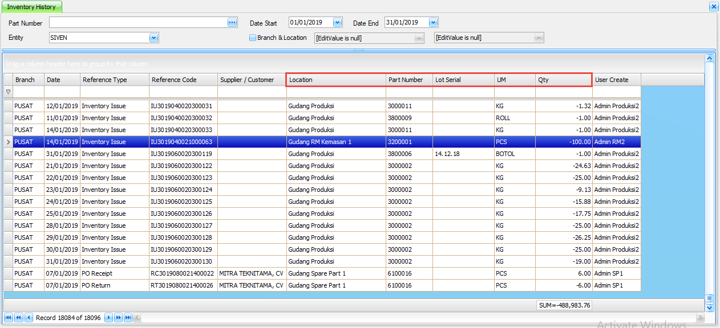This screenshot has width=720, height=328.
Task: Click the Admin RM2 user cell
Action: click(x=617, y=142)
